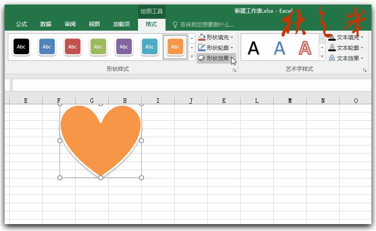Click the heart's bottom-right resize handle

[x=142, y=177]
